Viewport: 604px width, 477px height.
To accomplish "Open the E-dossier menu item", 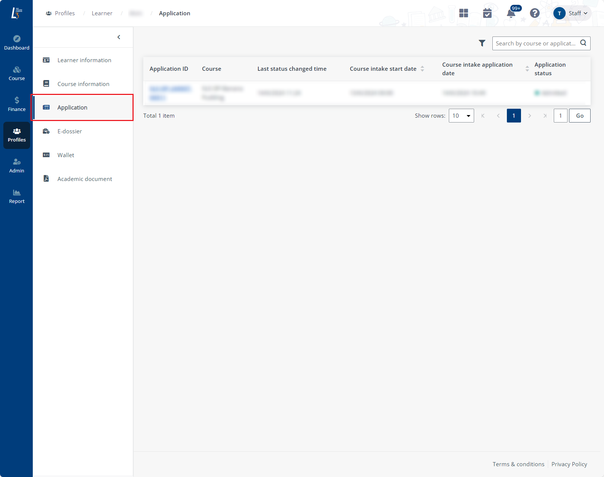I will [x=70, y=131].
